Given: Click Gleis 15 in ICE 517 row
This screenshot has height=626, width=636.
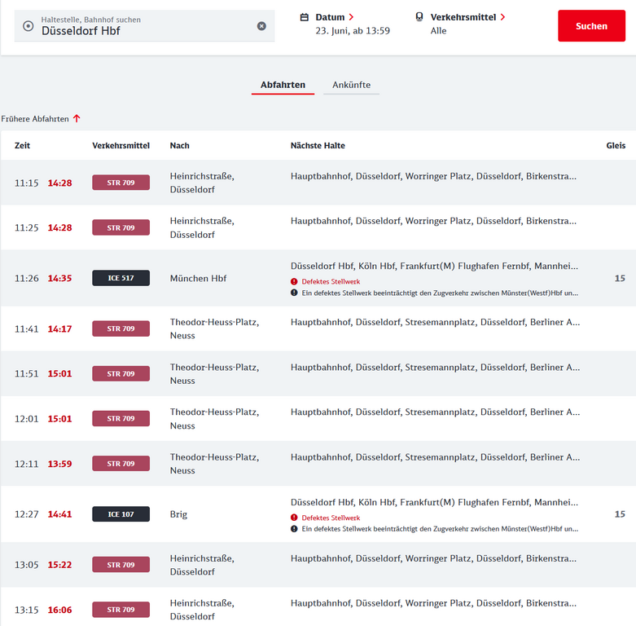Looking at the screenshot, I should 620,279.
